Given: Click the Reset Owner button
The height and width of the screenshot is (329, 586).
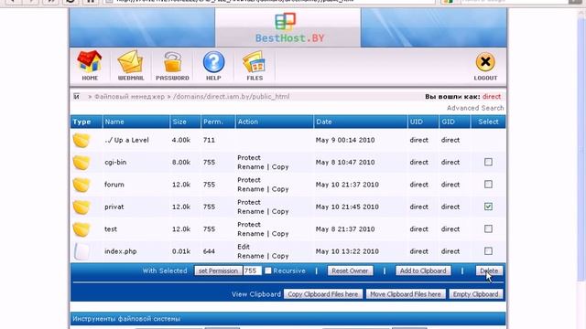Looking at the screenshot, I should [350, 271].
